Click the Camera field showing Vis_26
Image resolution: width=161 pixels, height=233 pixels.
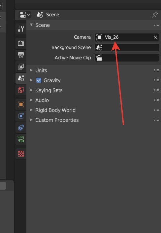(x=127, y=37)
